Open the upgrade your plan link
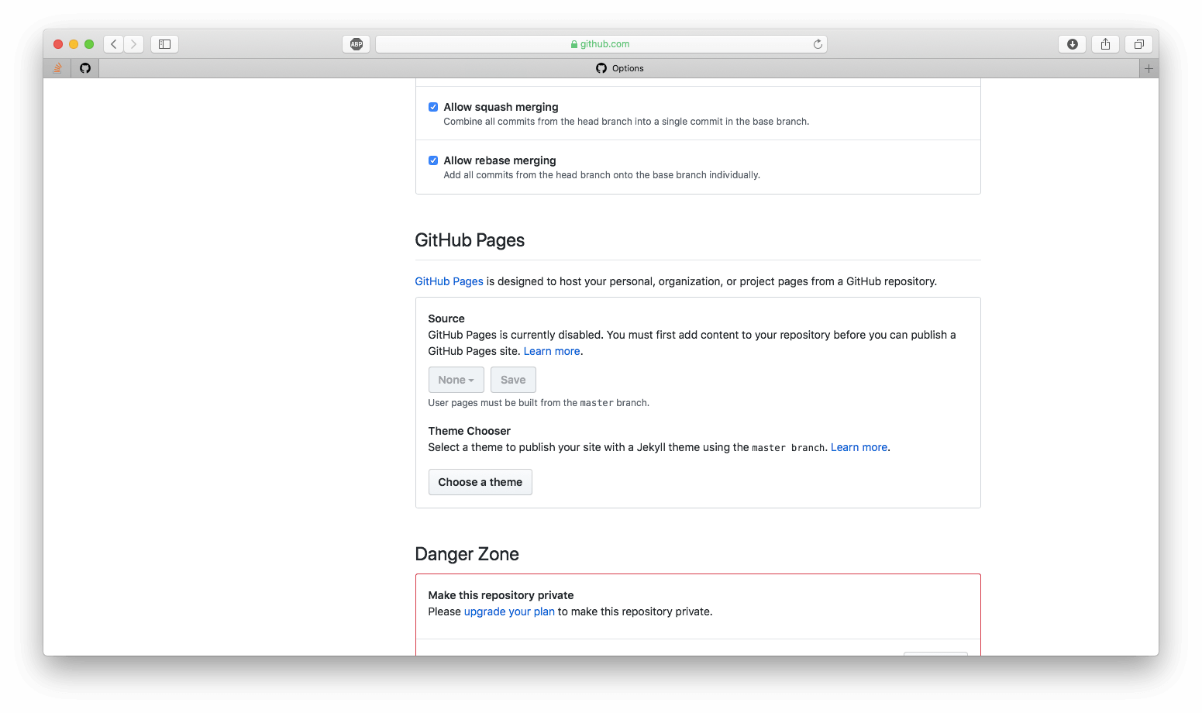The width and height of the screenshot is (1202, 713). point(509,611)
